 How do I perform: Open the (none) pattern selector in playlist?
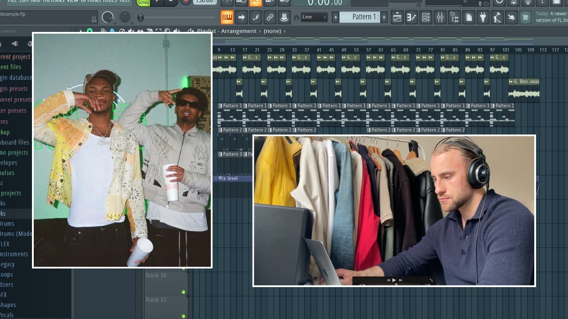coord(272,31)
